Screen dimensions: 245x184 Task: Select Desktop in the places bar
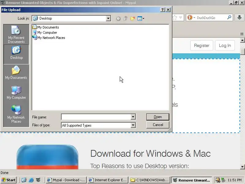pyautogui.click(x=16, y=54)
